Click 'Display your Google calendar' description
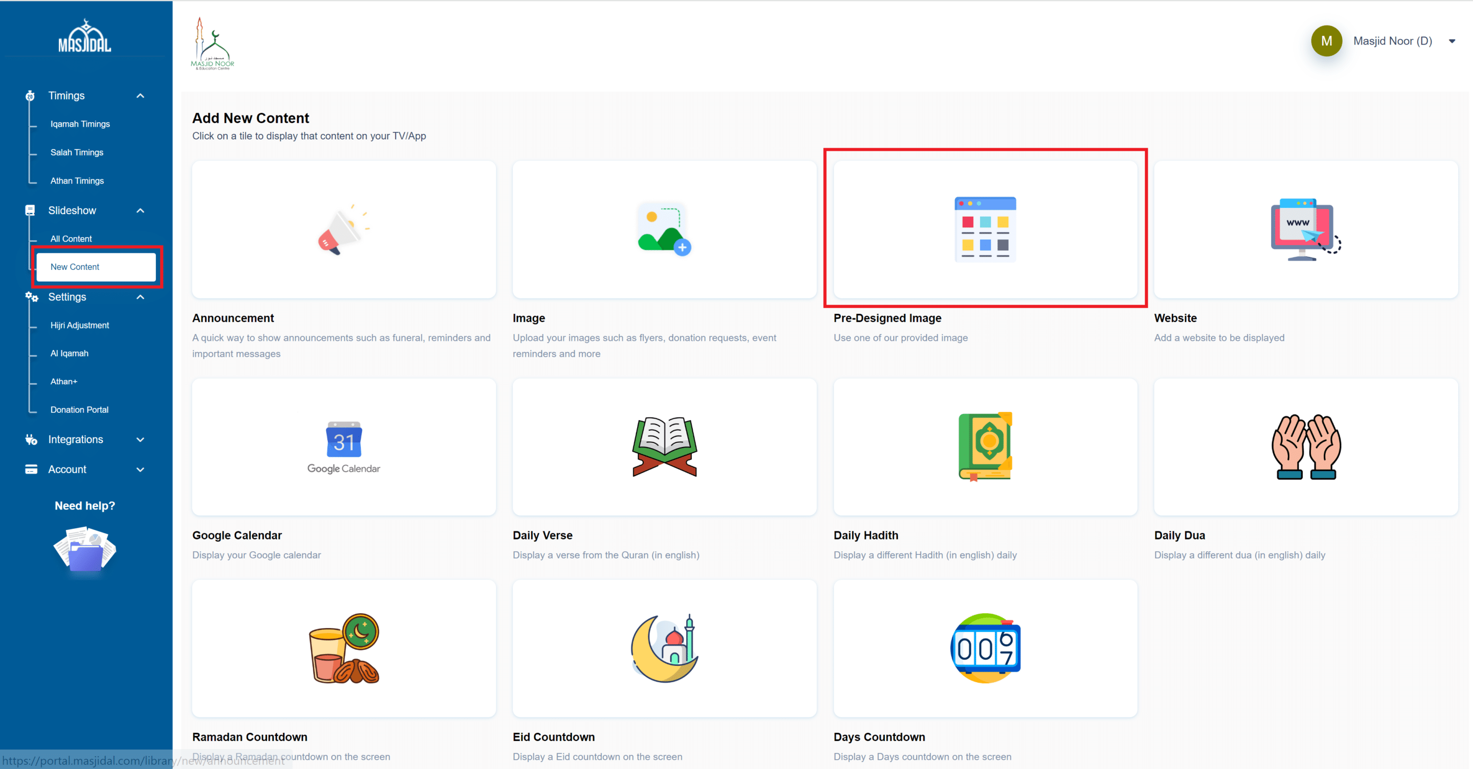Screen dimensions: 1473x769 point(256,555)
